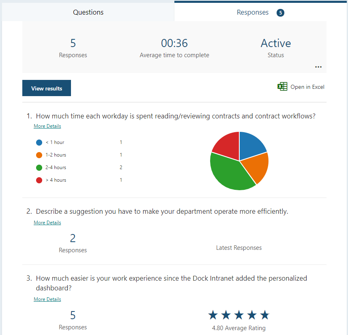
Task: Click the fifth star of question 3's rating
Action: [265, 314]
